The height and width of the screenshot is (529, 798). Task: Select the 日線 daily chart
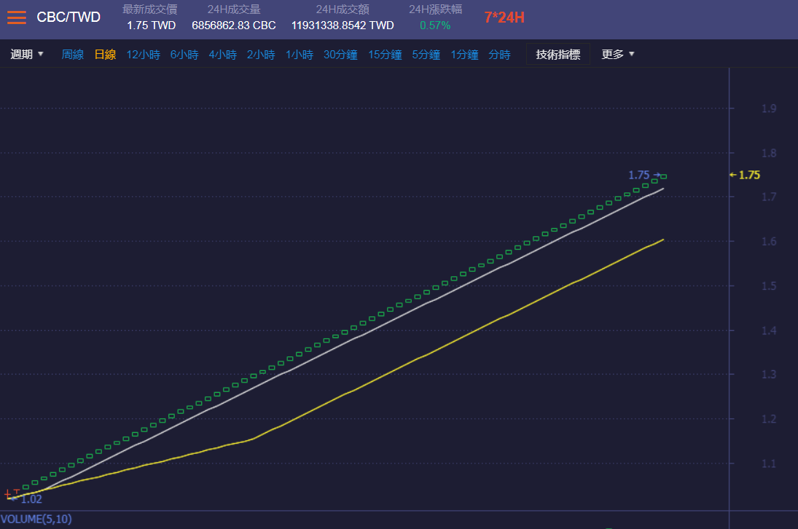click(106, 55)
